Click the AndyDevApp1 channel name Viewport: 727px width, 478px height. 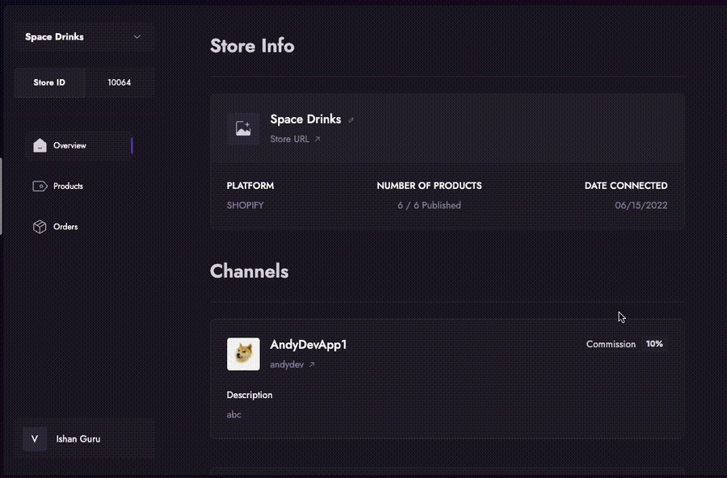[308, 345]
